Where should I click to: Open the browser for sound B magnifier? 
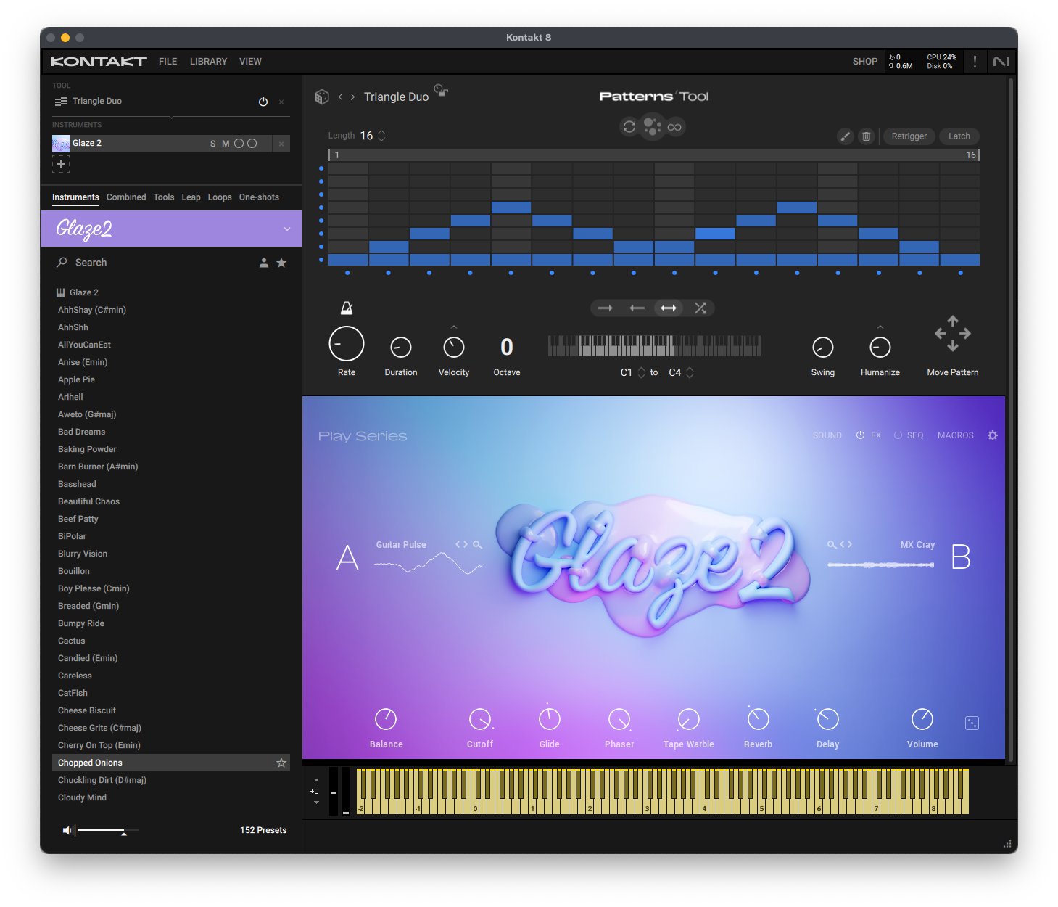click(x=832, y=544)
